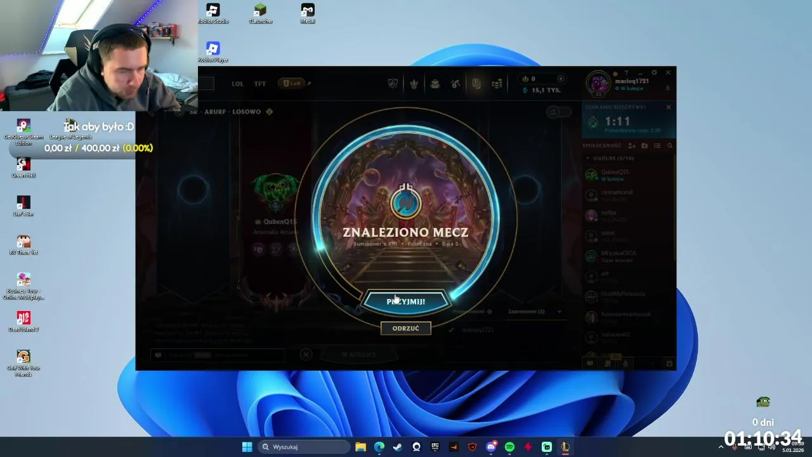This screenshot has height=457, width=812.
Task: Open the Roblox Player desktop shortcut
Action: click(213, 52)
